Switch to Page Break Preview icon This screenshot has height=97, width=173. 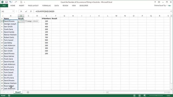tap(145, 96)
